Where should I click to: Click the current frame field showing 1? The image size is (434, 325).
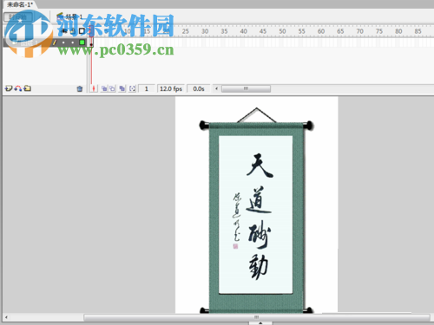[147, 88]
